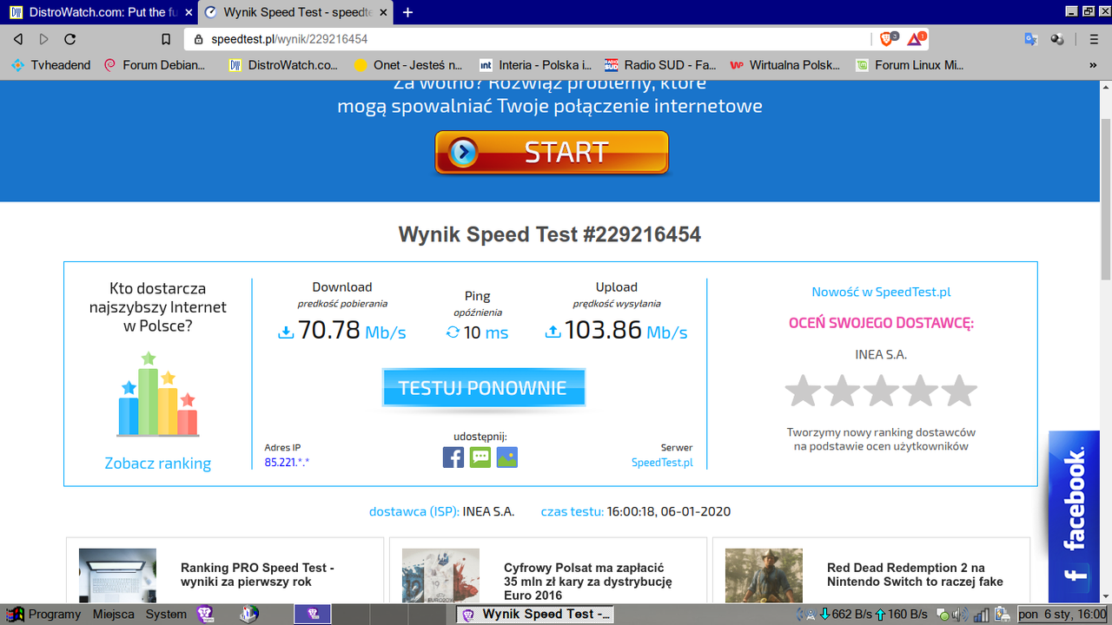Image resolution: width=1112 pixels, height=625 pixels.
Task: Rate INEA S.A. with the fifth star
Action: [x=959, y=391]
